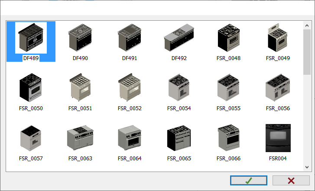Pick the FSR004 oven front thumbnail
This screenshot has width=315, height=191.
(x=278, y=138)
